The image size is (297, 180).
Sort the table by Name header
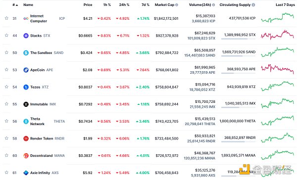coord(28,5)
